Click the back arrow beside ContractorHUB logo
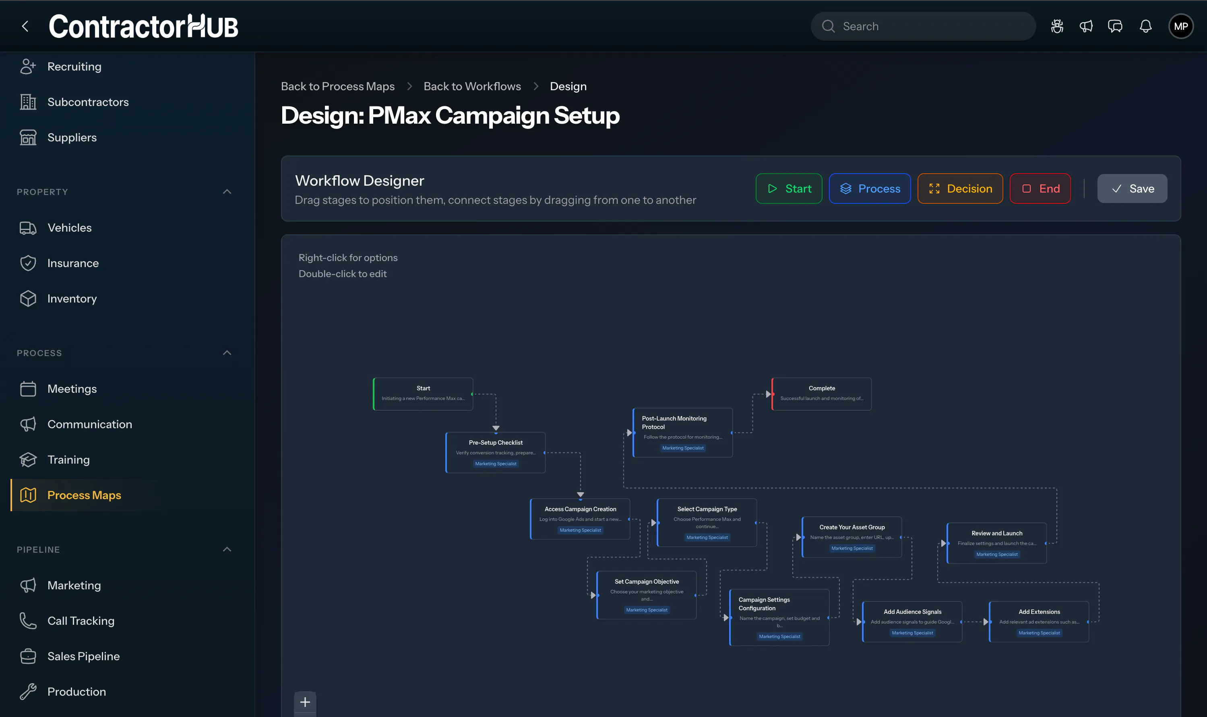Image resolution: width=1207 pixels, height=717 pixels. 25,26
